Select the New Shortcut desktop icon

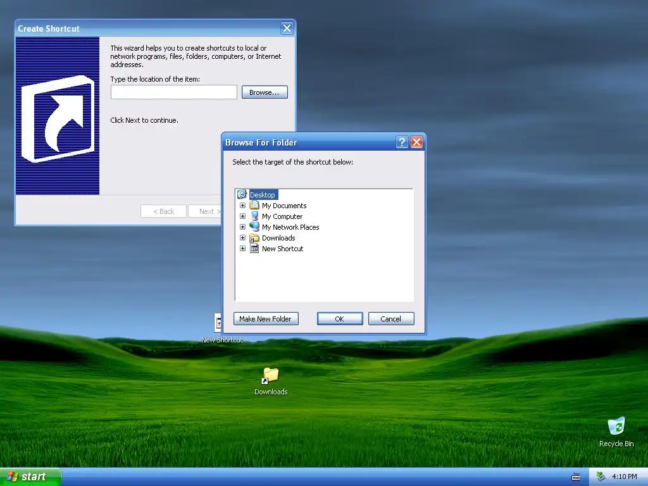click(x=218, y=329)
